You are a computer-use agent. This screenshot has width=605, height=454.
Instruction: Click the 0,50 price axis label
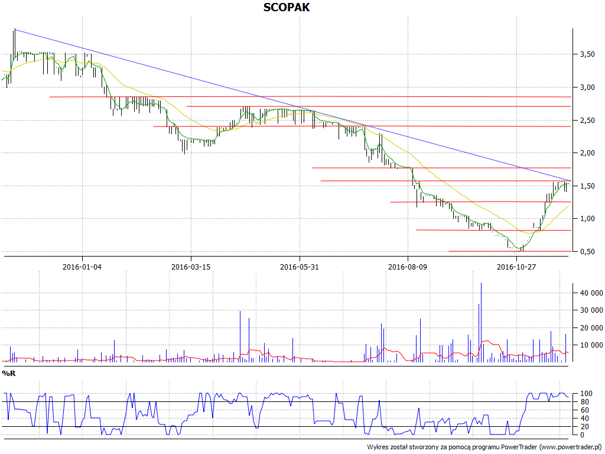pyautogui.click(x=587, y=252)
